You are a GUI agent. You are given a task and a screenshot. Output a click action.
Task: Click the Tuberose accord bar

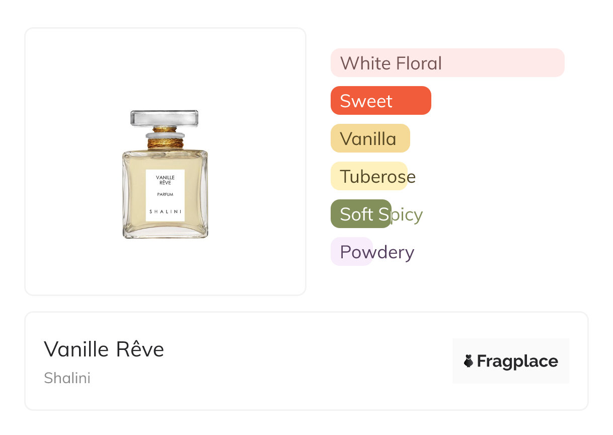click(x=369, y=176)
